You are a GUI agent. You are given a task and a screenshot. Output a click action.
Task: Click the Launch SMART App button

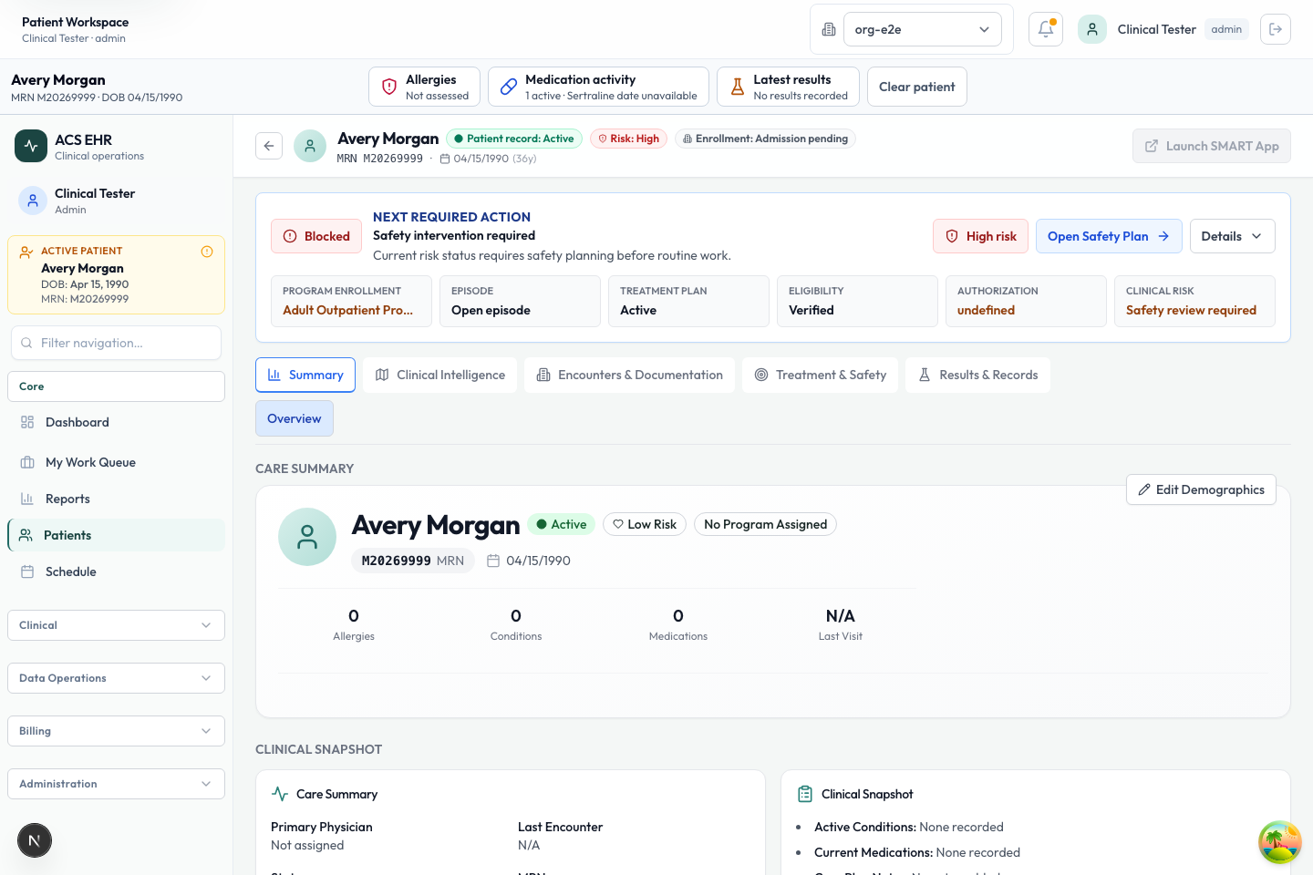click(1212, 146)
